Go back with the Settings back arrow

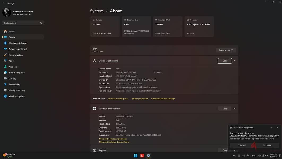(x=3, y=3)
